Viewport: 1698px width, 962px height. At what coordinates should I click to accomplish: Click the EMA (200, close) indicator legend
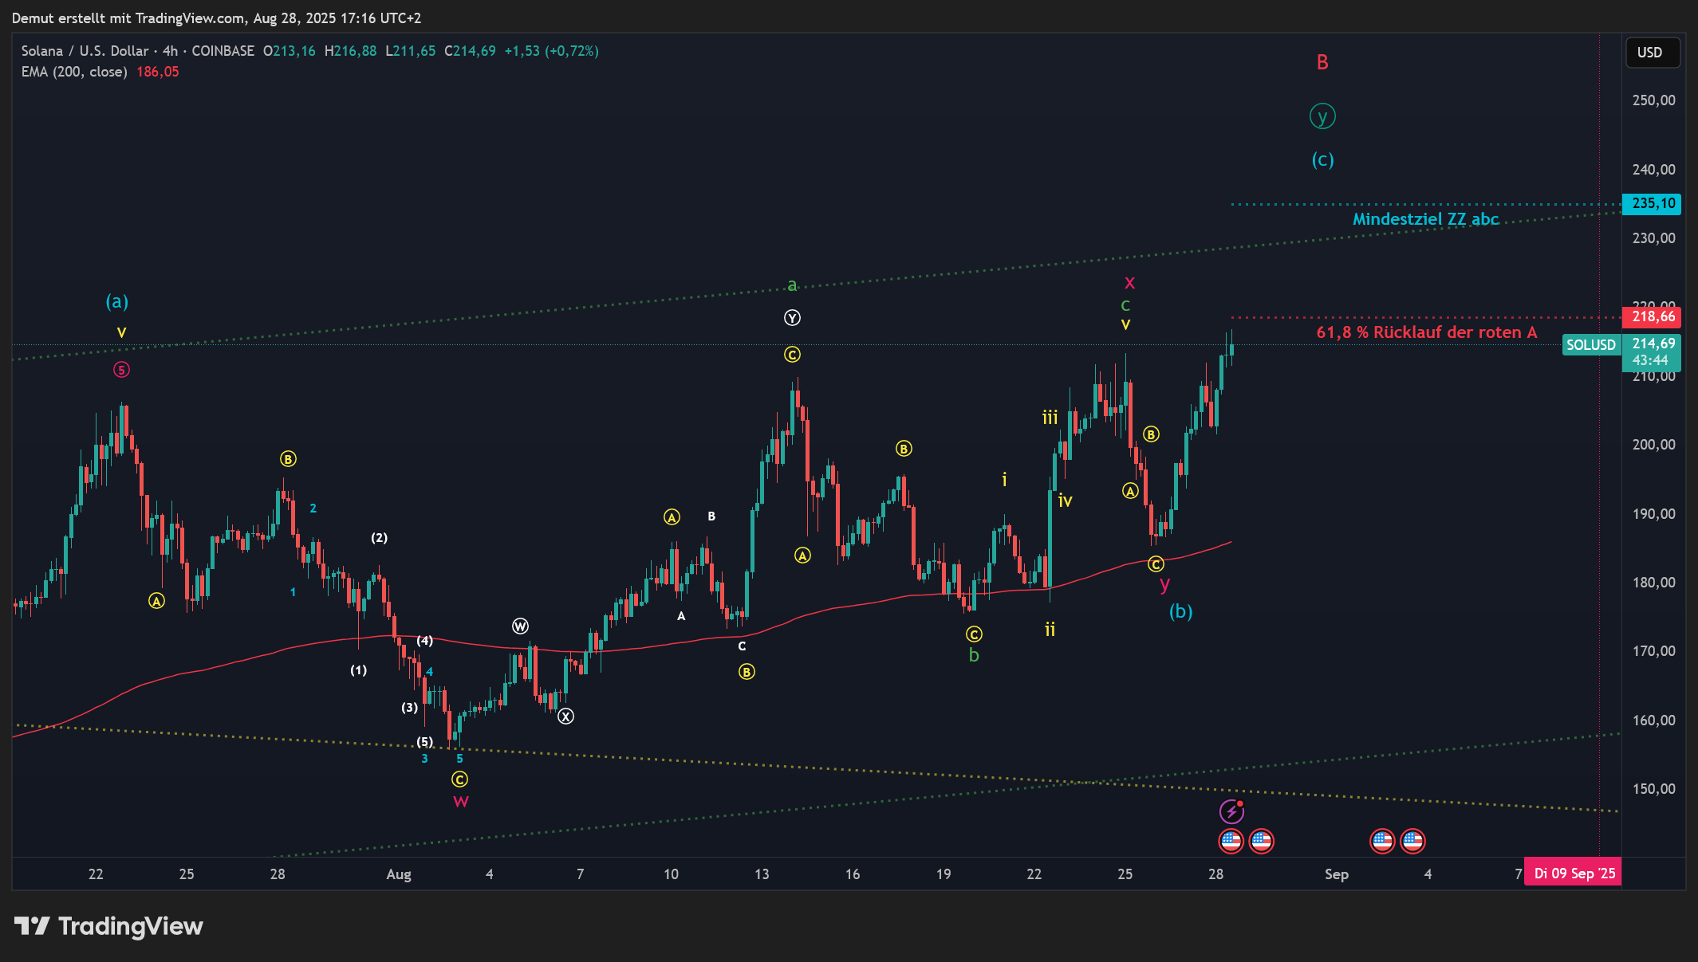(74, 72)
